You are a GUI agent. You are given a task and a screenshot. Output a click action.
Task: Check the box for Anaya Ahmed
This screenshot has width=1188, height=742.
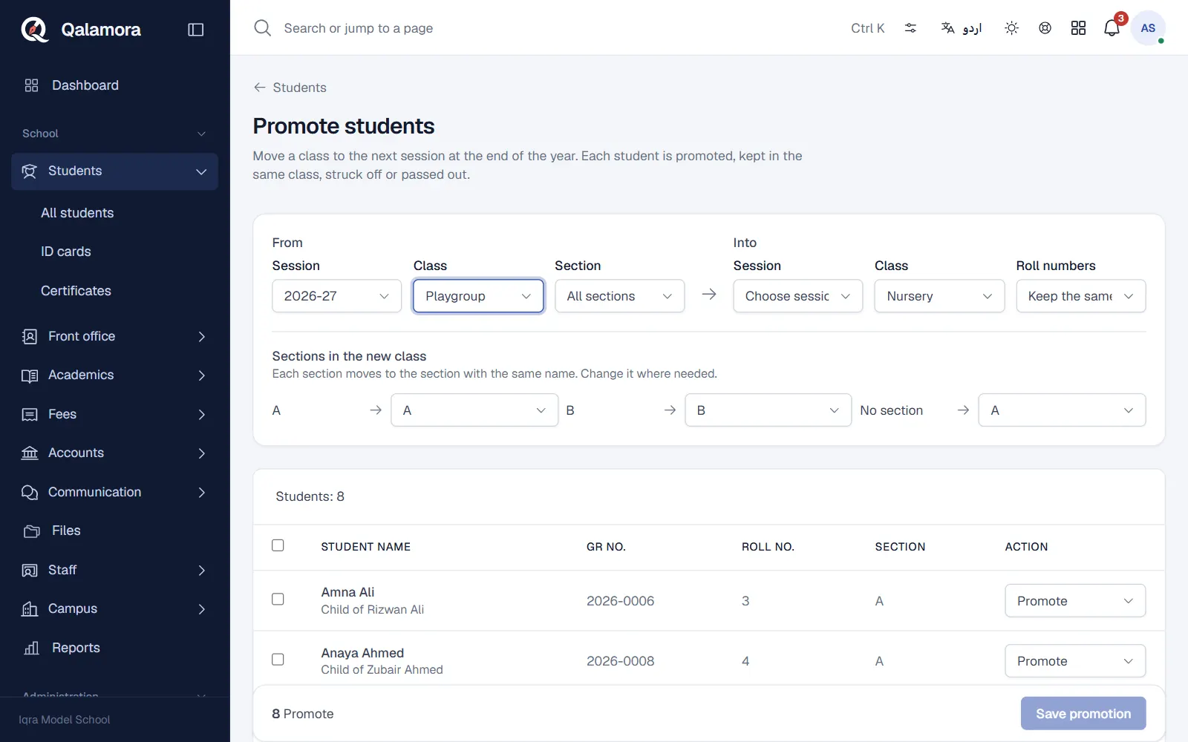point(278,659)
